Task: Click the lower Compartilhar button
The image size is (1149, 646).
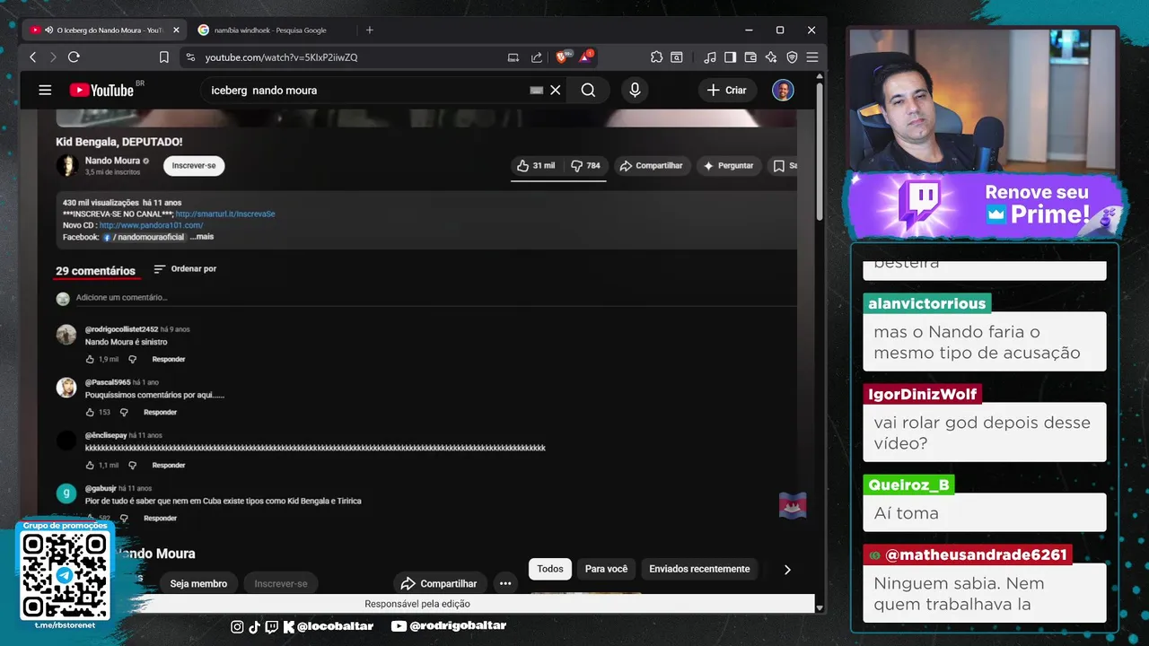Action: (439, 583)
